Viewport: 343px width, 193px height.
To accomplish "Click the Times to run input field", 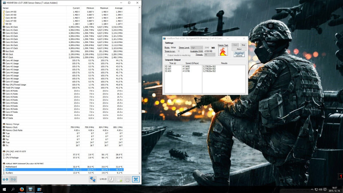I will point(180,51).
